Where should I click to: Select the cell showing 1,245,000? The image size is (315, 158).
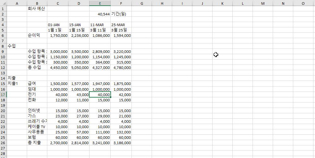(x=121, y=57)
